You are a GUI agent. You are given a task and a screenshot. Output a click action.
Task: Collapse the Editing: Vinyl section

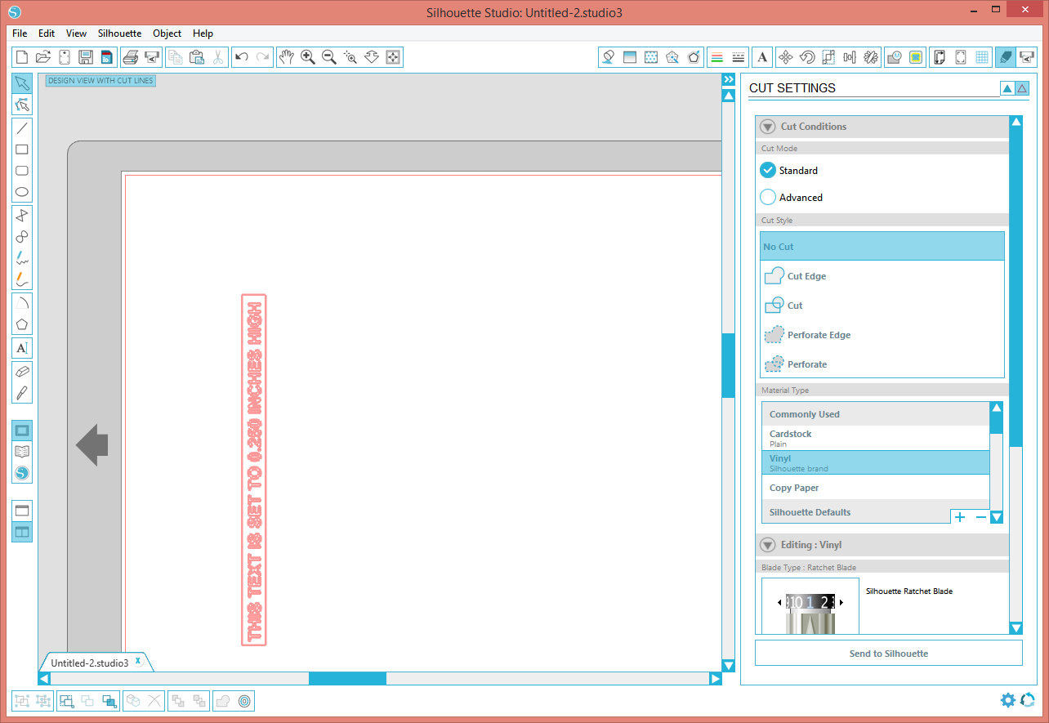[766, 545]
